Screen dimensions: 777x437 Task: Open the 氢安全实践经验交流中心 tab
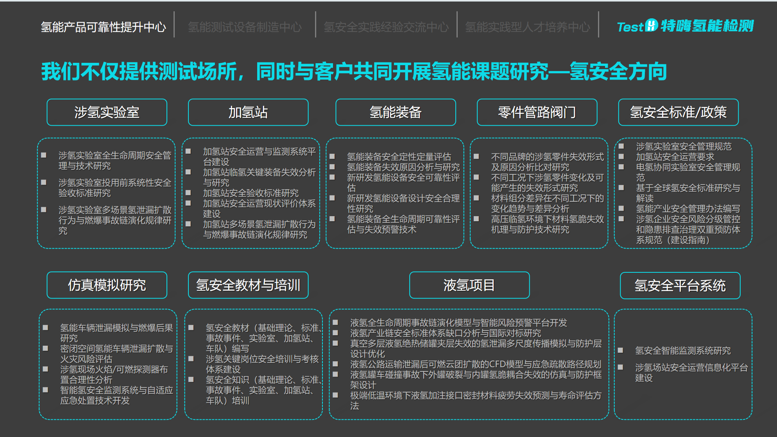[386, 27]
